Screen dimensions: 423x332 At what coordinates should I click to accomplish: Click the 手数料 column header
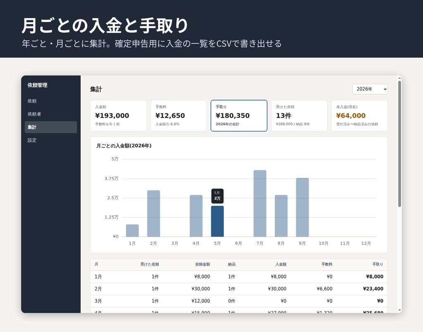(x=327, y=264)
